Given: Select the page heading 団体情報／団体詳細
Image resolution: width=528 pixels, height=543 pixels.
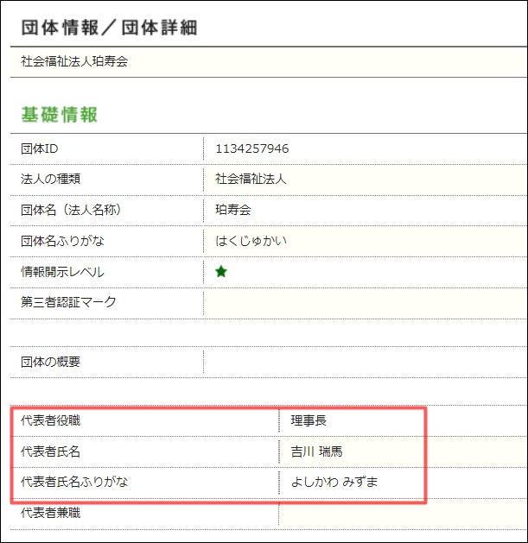Looking at the screenshot, I should (x=109, y=28).
